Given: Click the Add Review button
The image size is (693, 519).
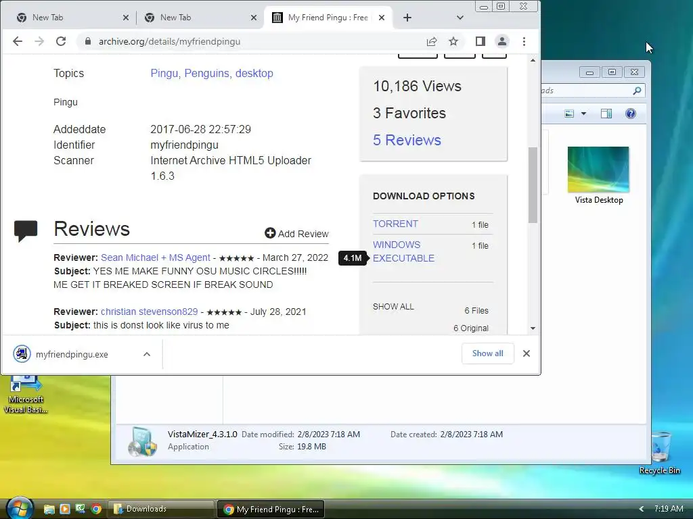Looking at the screenshot, I should [296, 233].
